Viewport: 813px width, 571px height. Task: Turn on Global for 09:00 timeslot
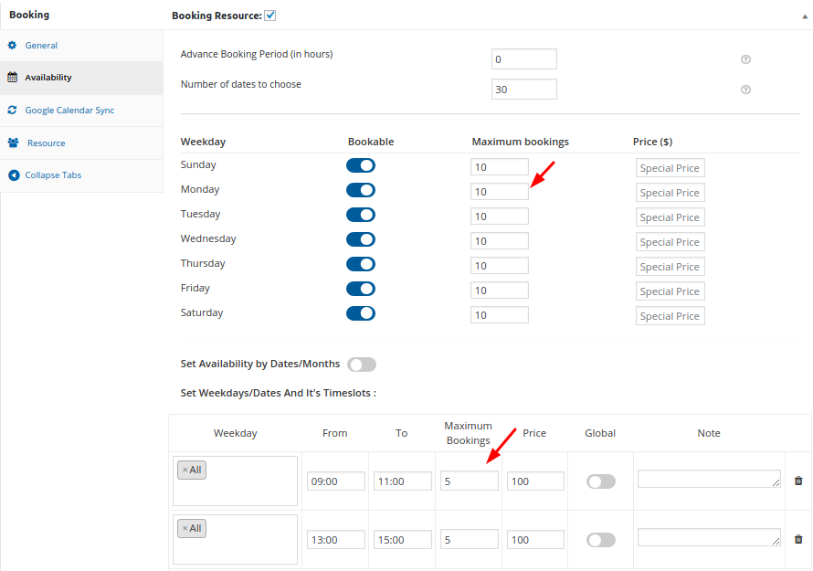(x=600, y=481)
